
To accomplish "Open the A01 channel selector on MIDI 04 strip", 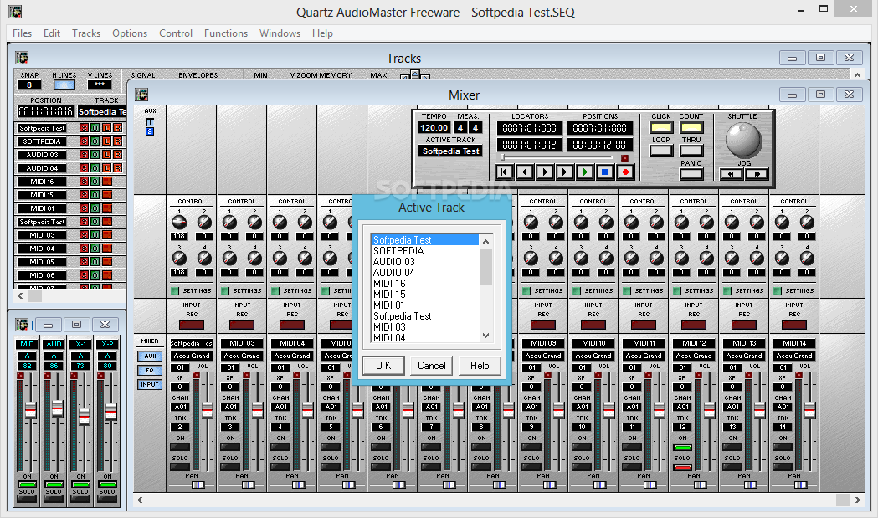I will (280, 408).
